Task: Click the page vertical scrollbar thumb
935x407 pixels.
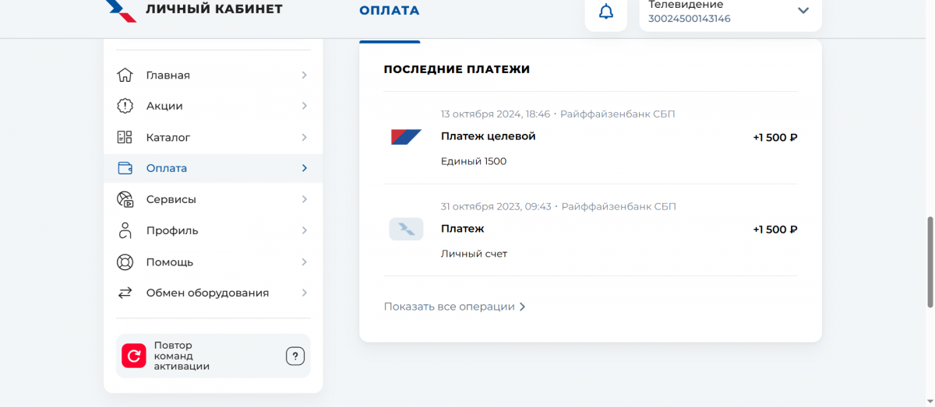Action: tap(929, 262)
